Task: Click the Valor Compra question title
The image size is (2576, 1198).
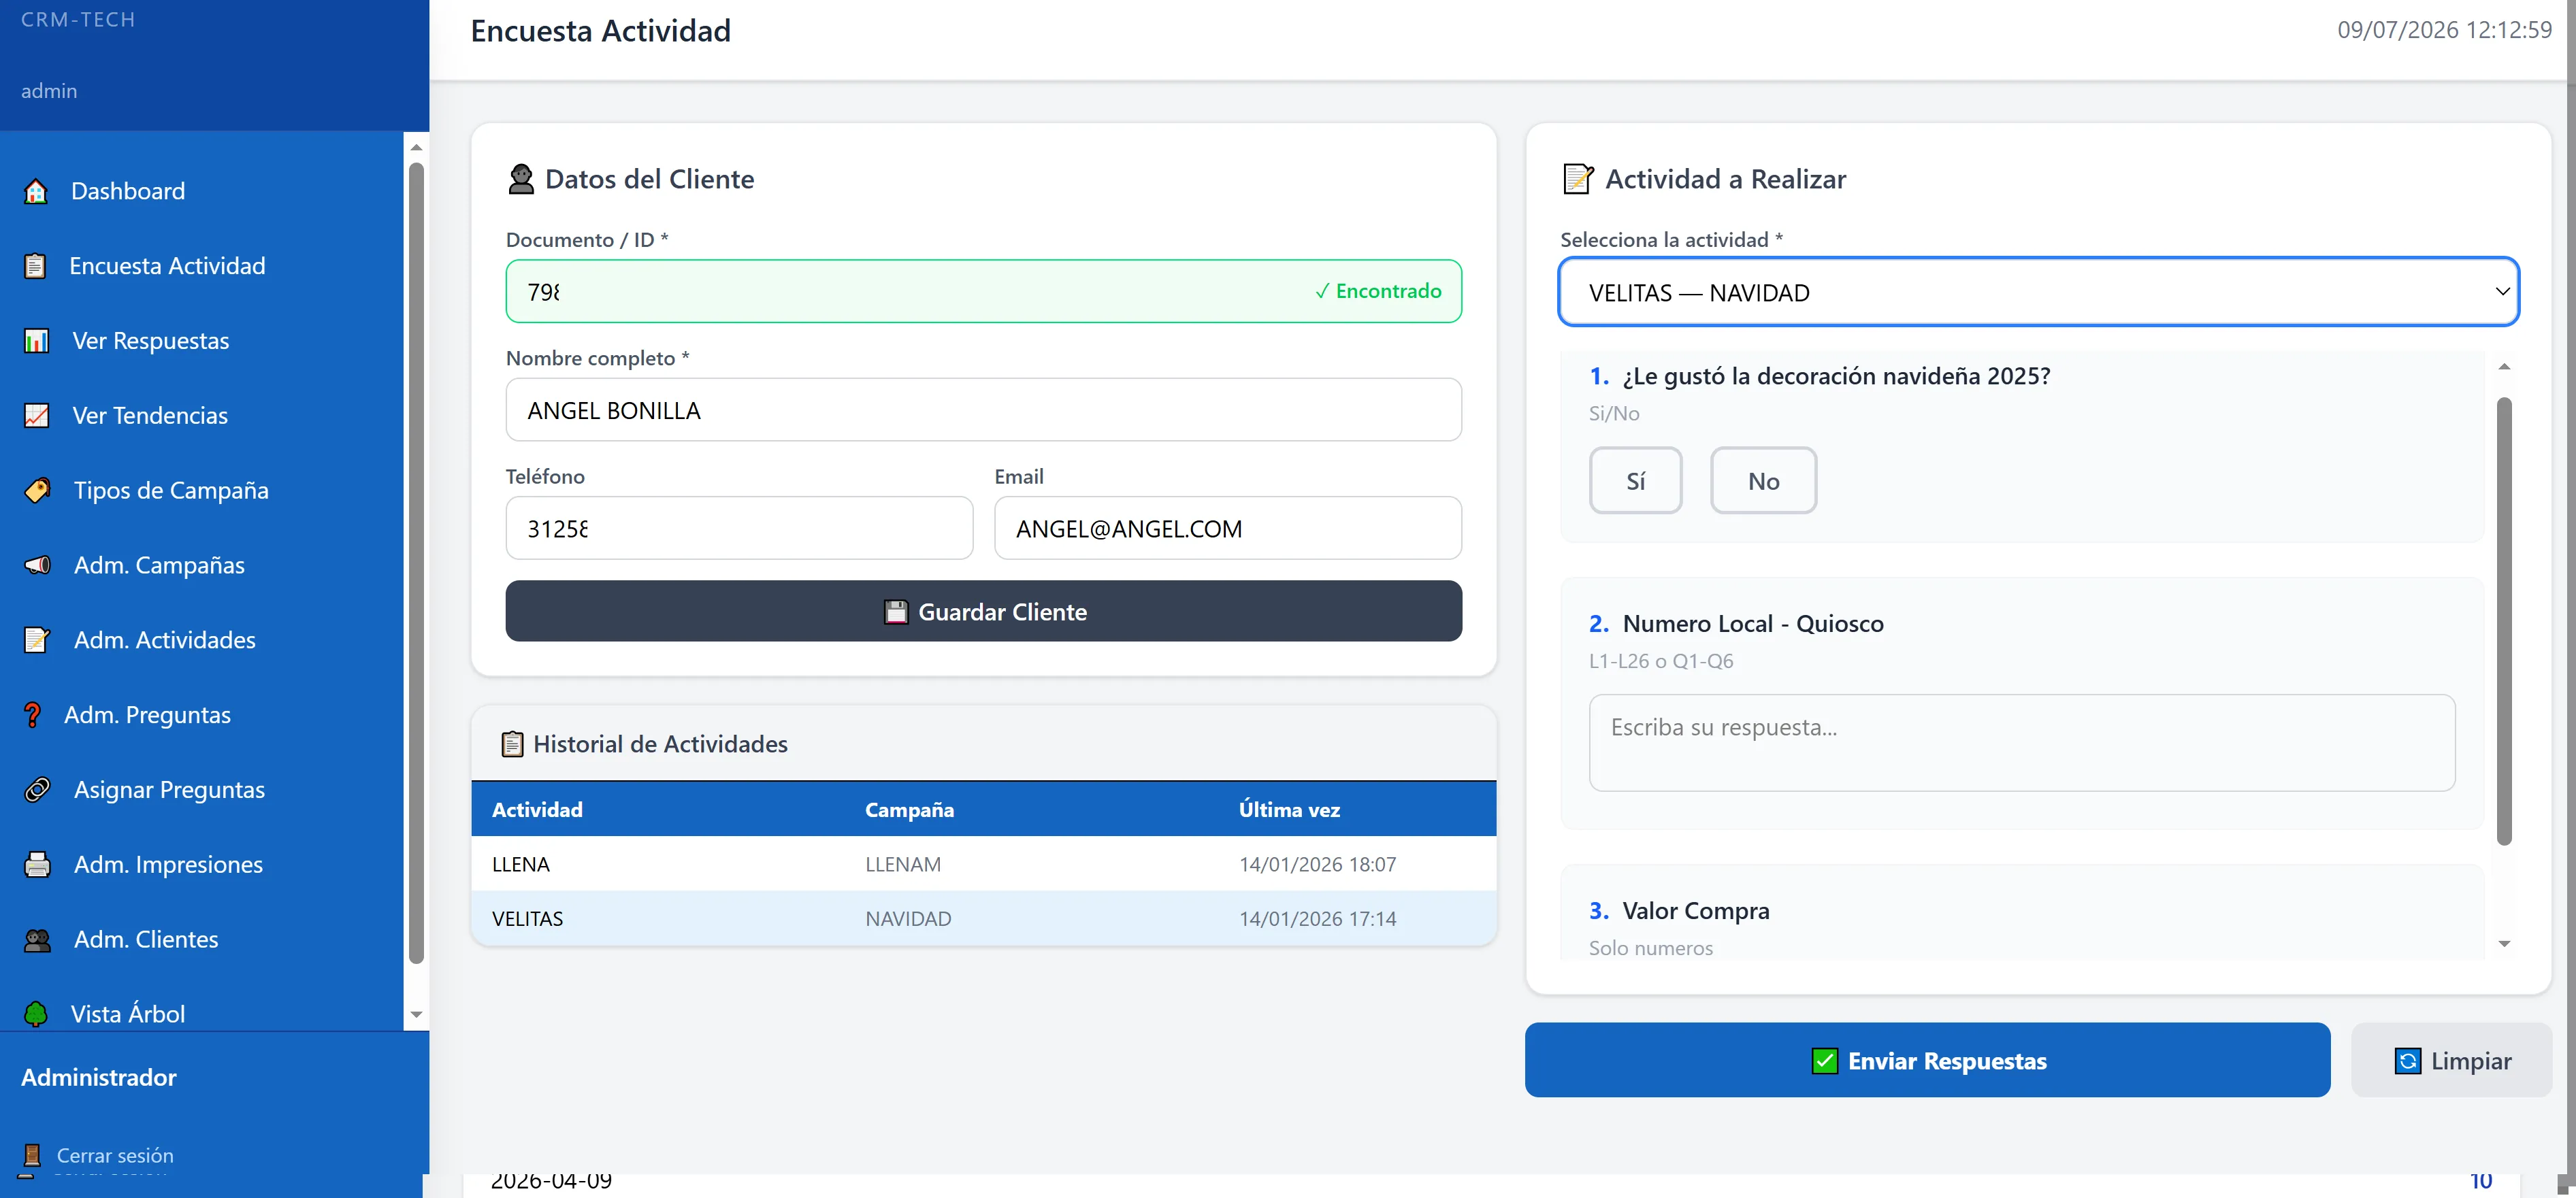Action: [1695, 911]
